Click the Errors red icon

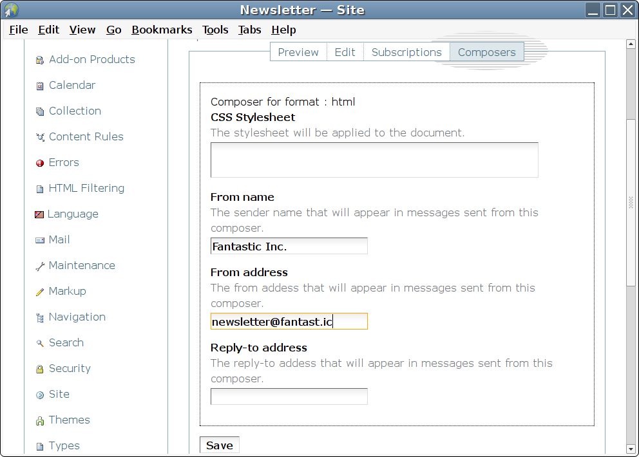click(x=40, y=163)
